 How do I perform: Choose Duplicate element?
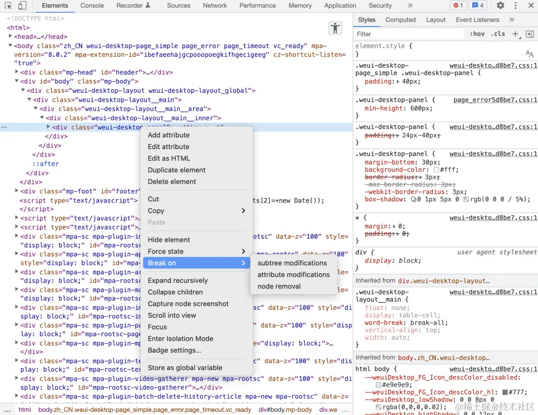coord(196,170)
